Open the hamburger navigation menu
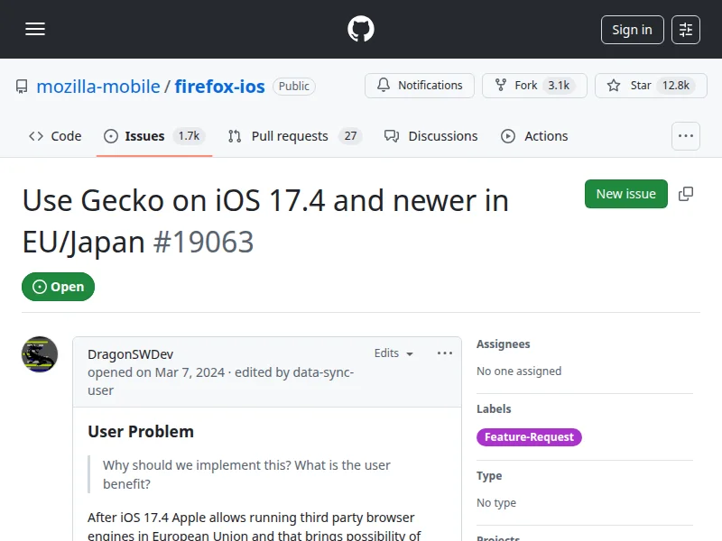Screen dimensions: 722x541 pos(35,30)
